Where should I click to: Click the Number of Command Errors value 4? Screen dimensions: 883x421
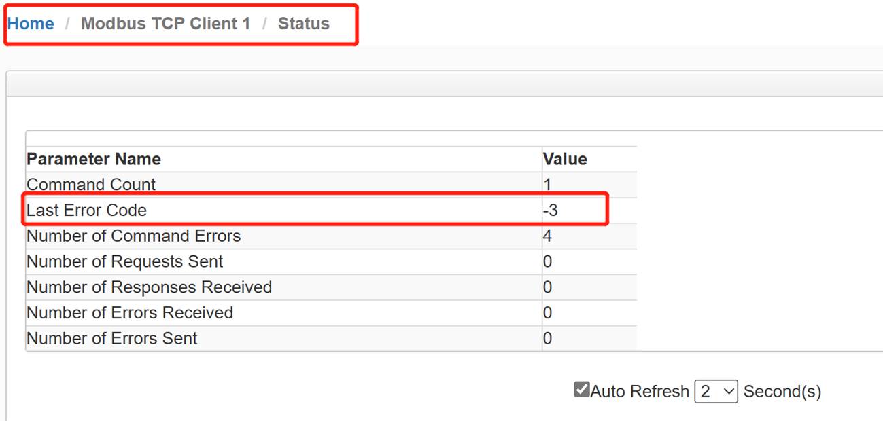(x=548, y=236)
